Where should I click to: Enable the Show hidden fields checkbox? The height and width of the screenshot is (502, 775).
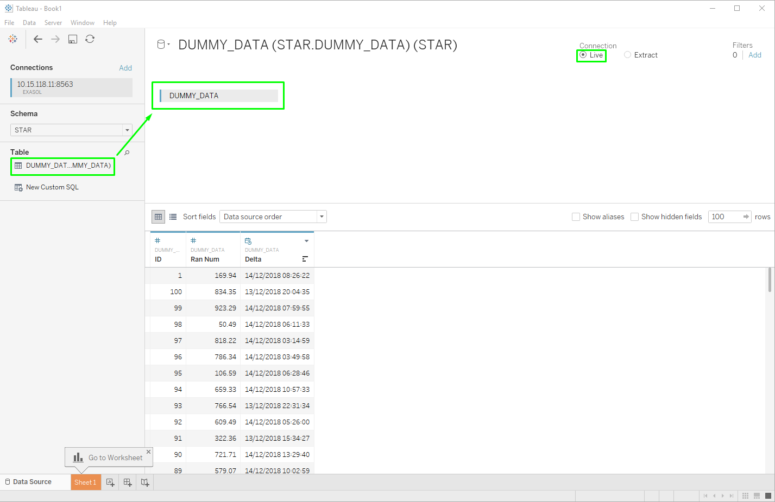pos(634,217)
